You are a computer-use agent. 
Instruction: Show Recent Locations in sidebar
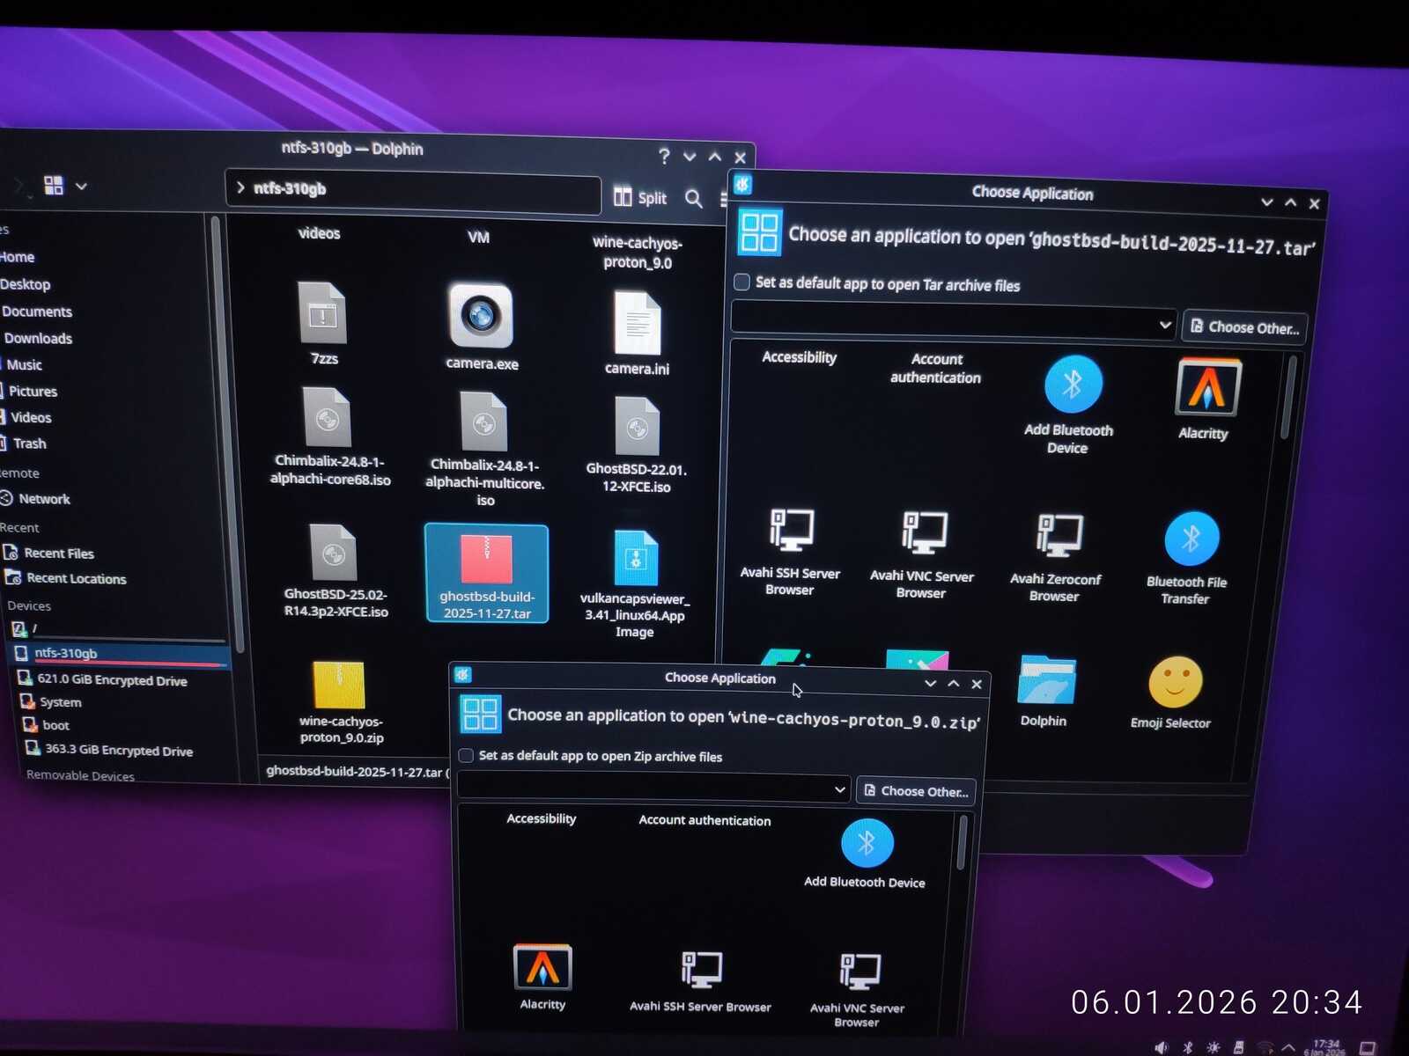(x=66, y=578)
